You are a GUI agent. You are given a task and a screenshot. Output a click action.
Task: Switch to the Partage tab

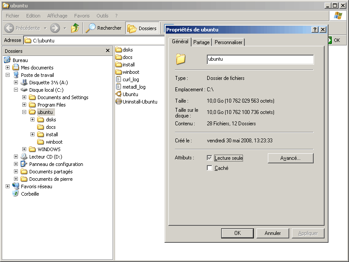click(x=202, y=42)
